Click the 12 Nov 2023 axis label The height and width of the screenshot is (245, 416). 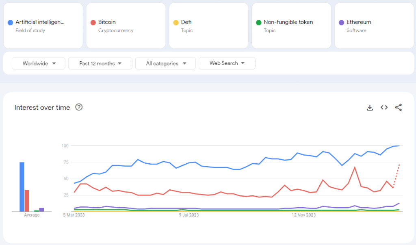304,215
